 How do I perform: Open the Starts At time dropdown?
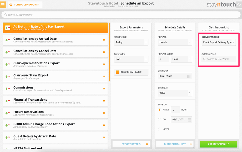click(x=175, y=93)
